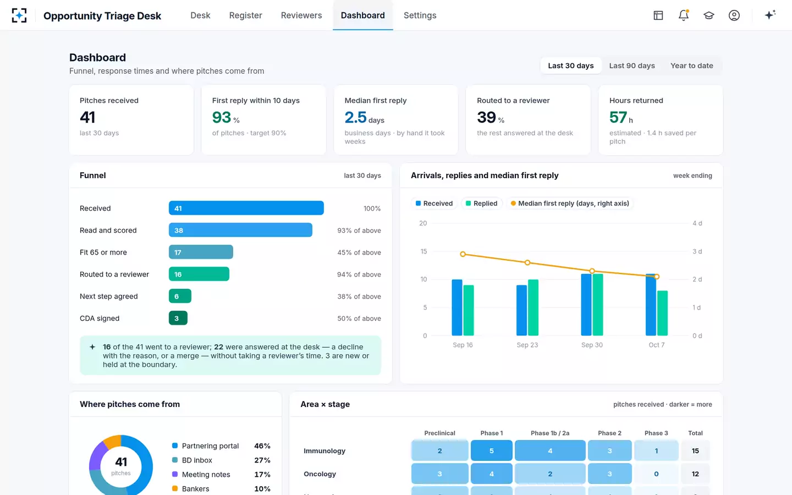Select the Dashboard tab
792x495 pixels.
click(x=362, y=15)
